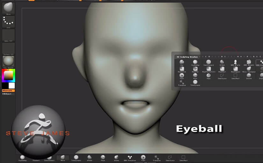Pick the IMM BParts brush

click(x=235, y=63)
